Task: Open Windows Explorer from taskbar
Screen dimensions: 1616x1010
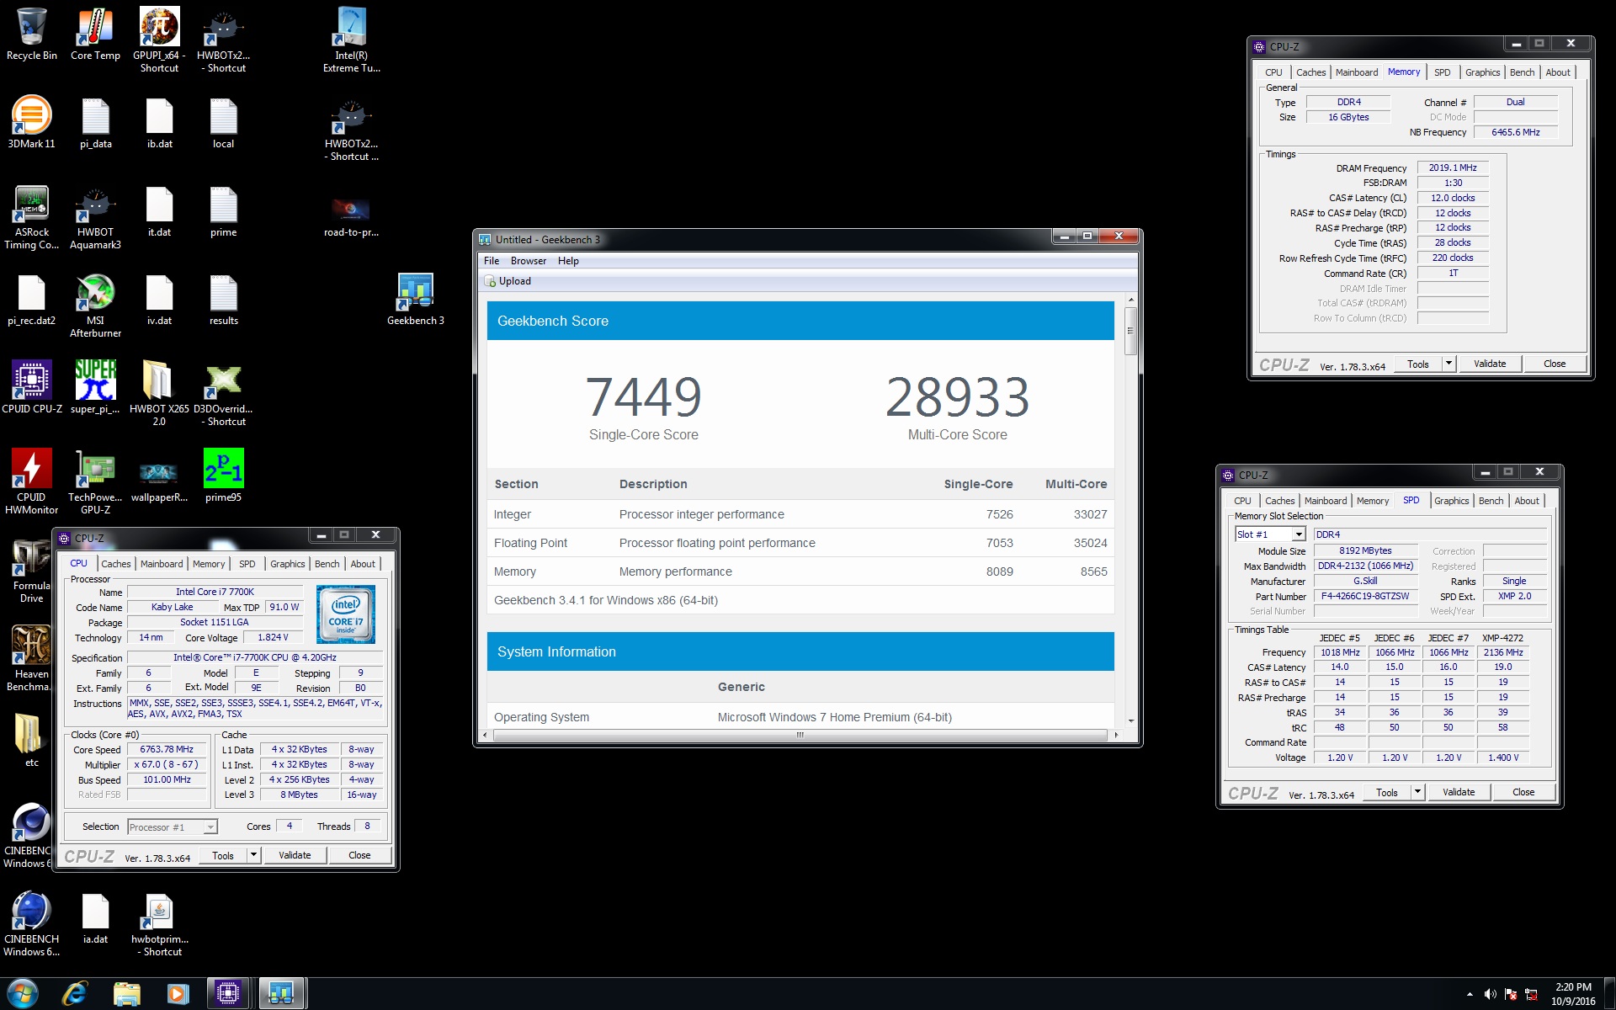Action: pyautogui.click(x=126, y=994)
